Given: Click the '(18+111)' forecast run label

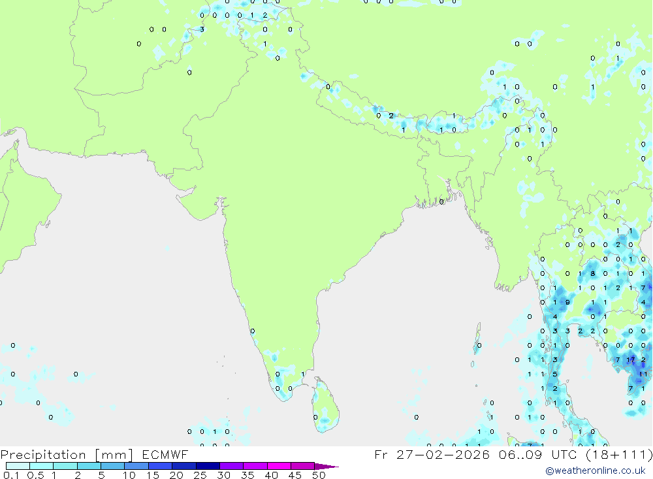Looking at the screenshot, I should point(619,454).
